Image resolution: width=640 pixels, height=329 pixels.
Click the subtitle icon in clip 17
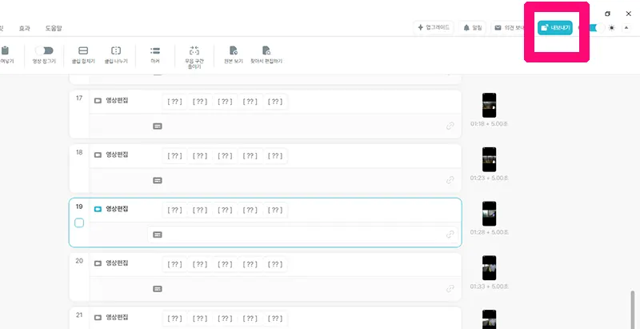tap(158, 126)
